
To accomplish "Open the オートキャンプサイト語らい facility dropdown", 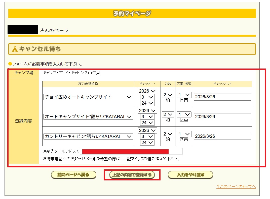I will [x=88, y=117].
